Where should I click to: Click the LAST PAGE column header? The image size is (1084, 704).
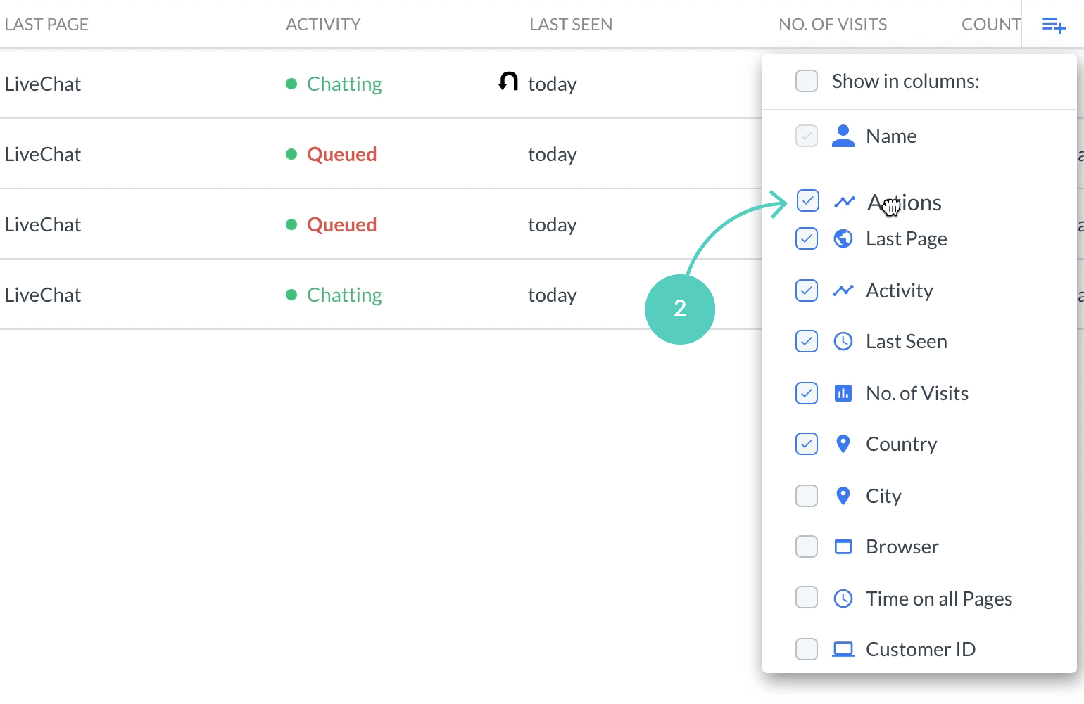[x=46, y=25]
